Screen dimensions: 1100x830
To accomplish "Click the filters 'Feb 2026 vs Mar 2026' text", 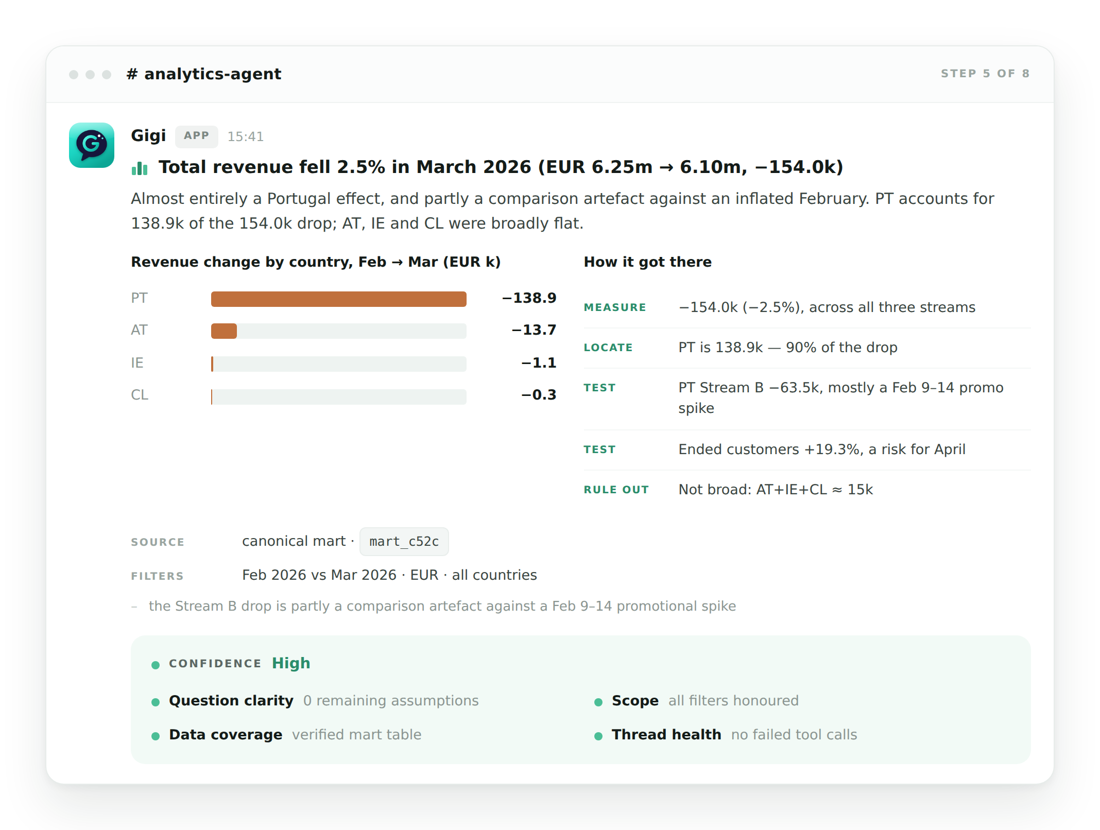I will pyautogui.click(x=389, y=575).
